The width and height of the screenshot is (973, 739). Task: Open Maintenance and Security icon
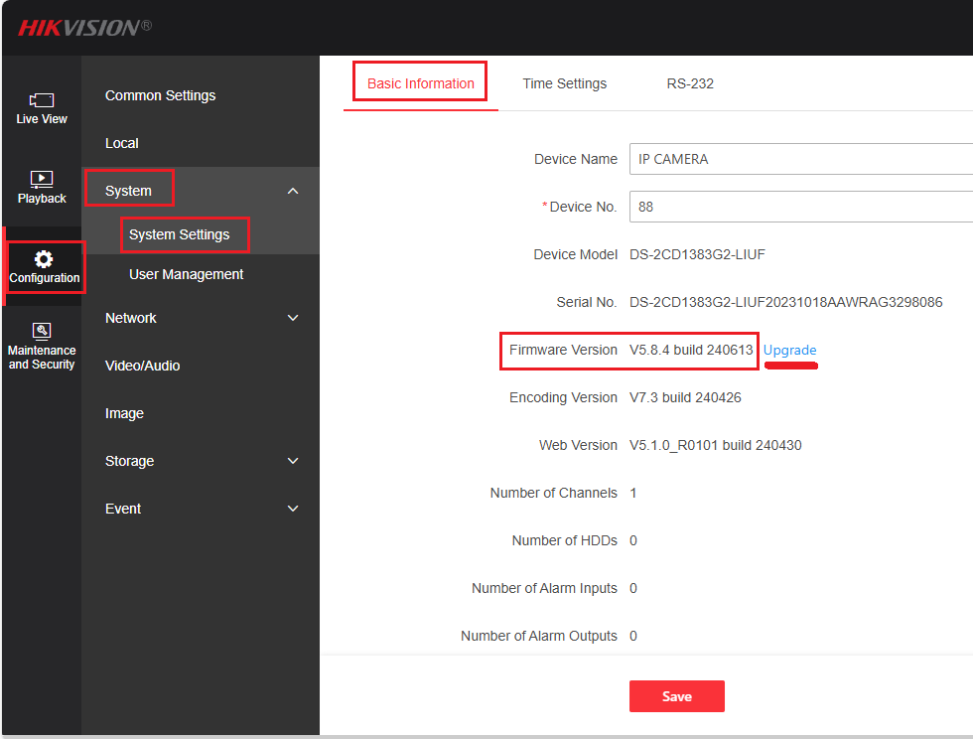[x=42, y=332]
